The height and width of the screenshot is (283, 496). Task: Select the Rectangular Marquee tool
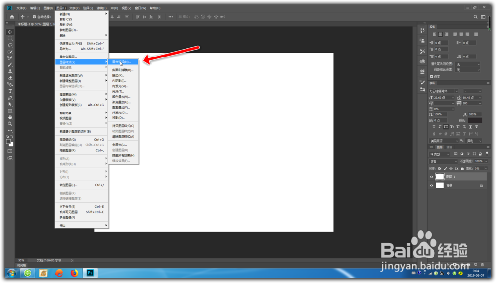tap(10, 39)
